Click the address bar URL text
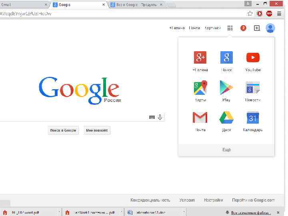 [26, 14]
